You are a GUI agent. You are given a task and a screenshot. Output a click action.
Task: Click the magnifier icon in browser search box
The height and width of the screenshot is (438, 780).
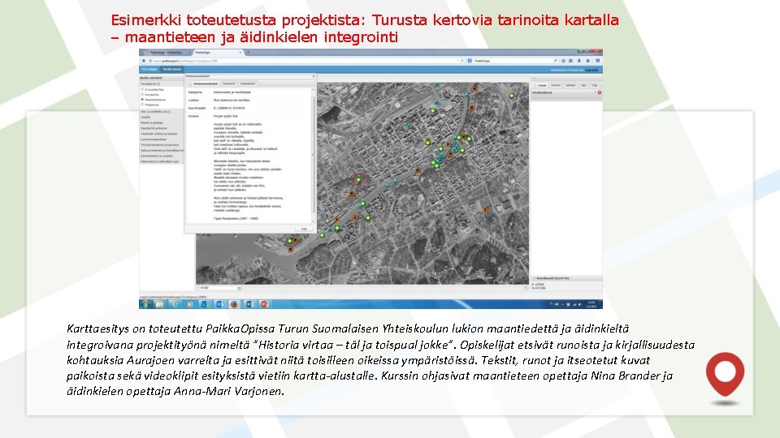555,61
